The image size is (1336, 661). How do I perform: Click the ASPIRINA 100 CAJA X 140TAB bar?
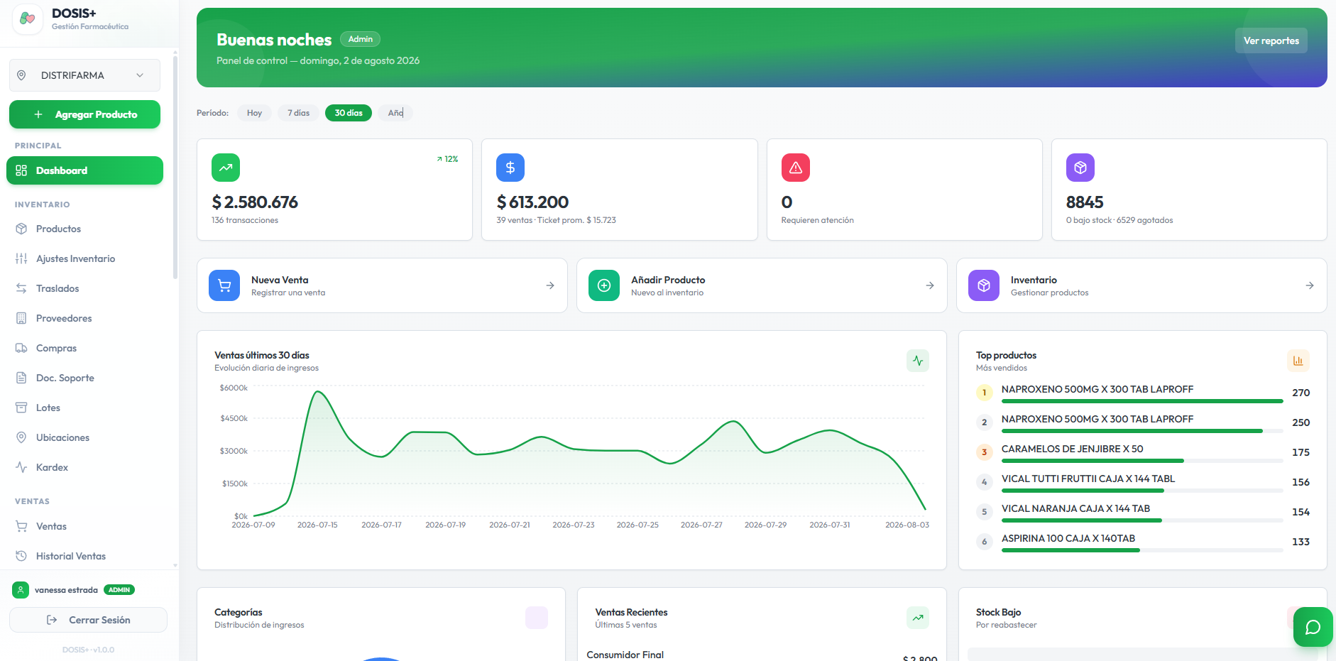click(x=1142, y=550)
